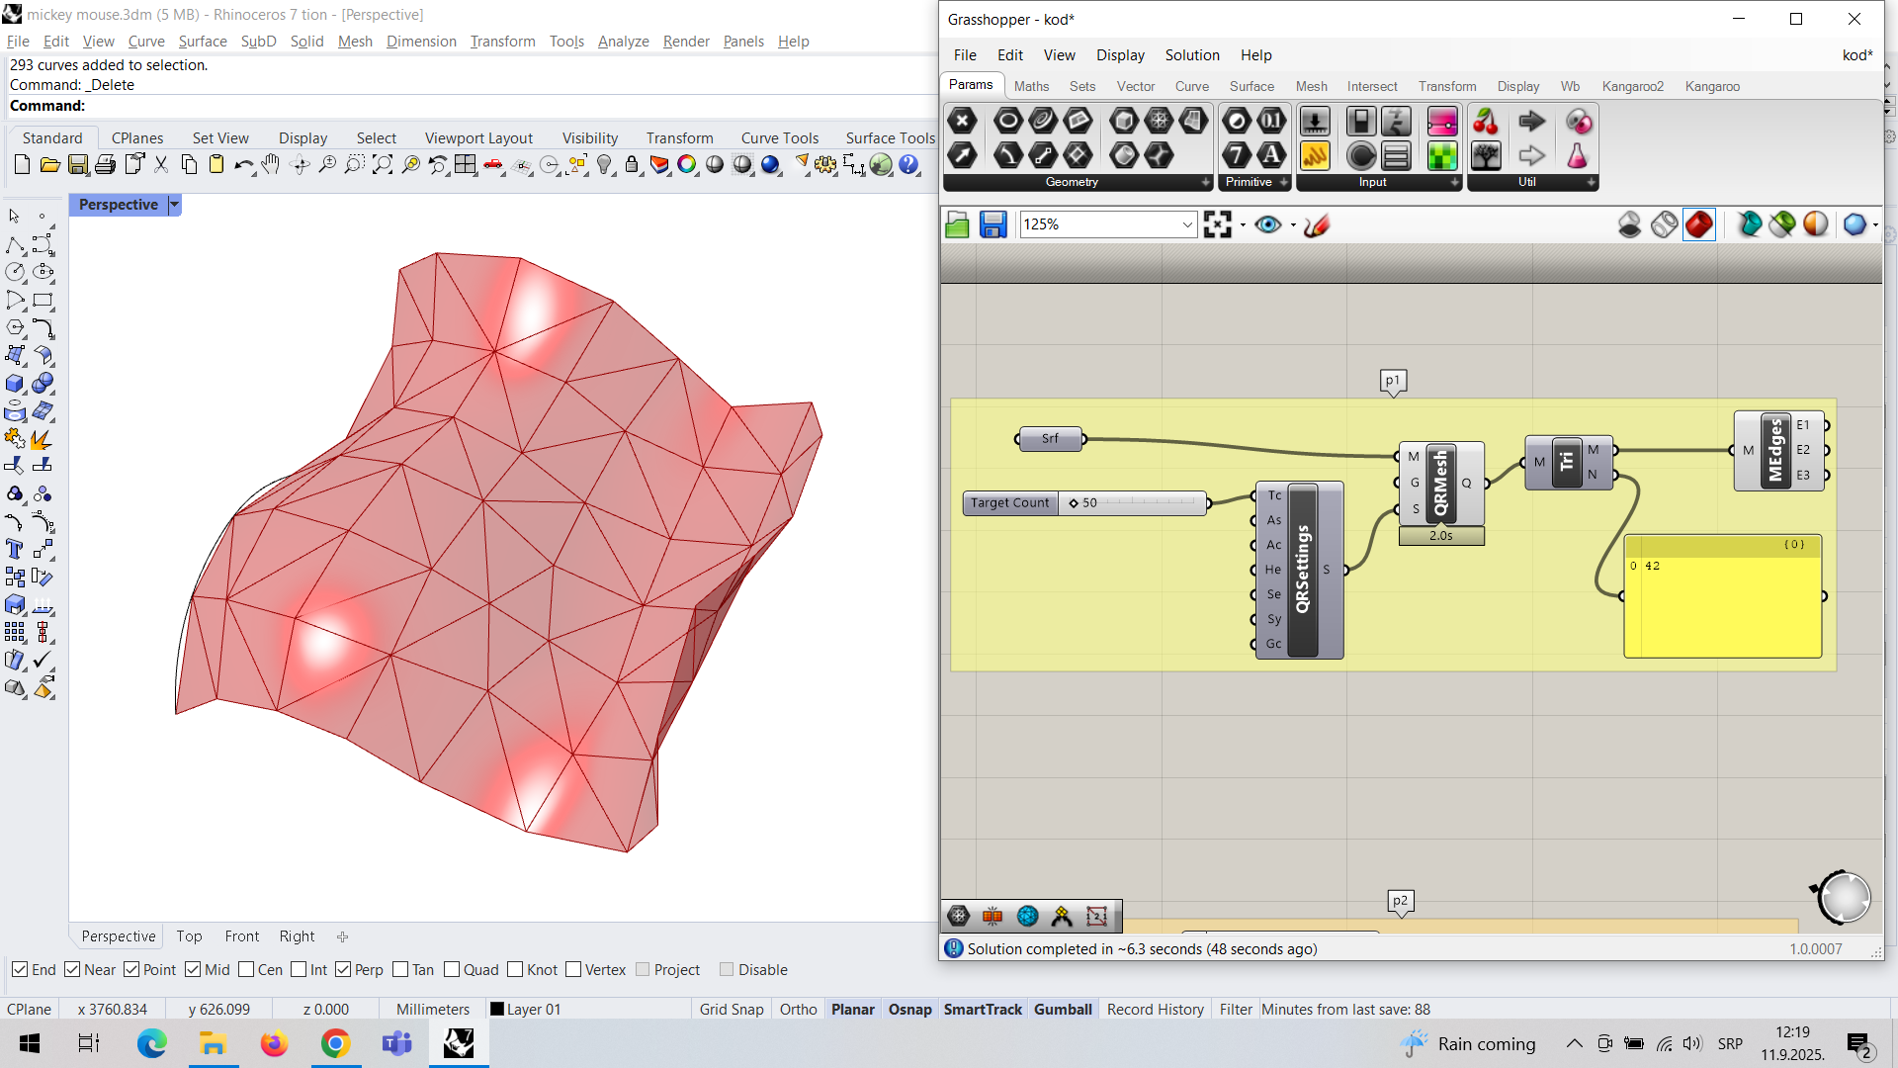Image resolution: width=1898 pixels, height=1068 pixels.
Task: Open the Perspective viewport dropdown arrow
Action: (x=174, y=205)
